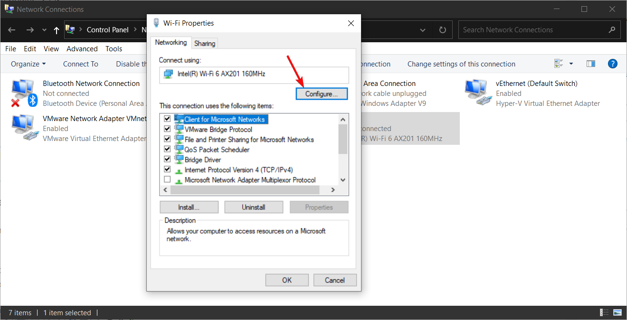Uncheck the Bridge Driver checkbox
Viewport: 627px width, 320px height.
tap(167, 159)
